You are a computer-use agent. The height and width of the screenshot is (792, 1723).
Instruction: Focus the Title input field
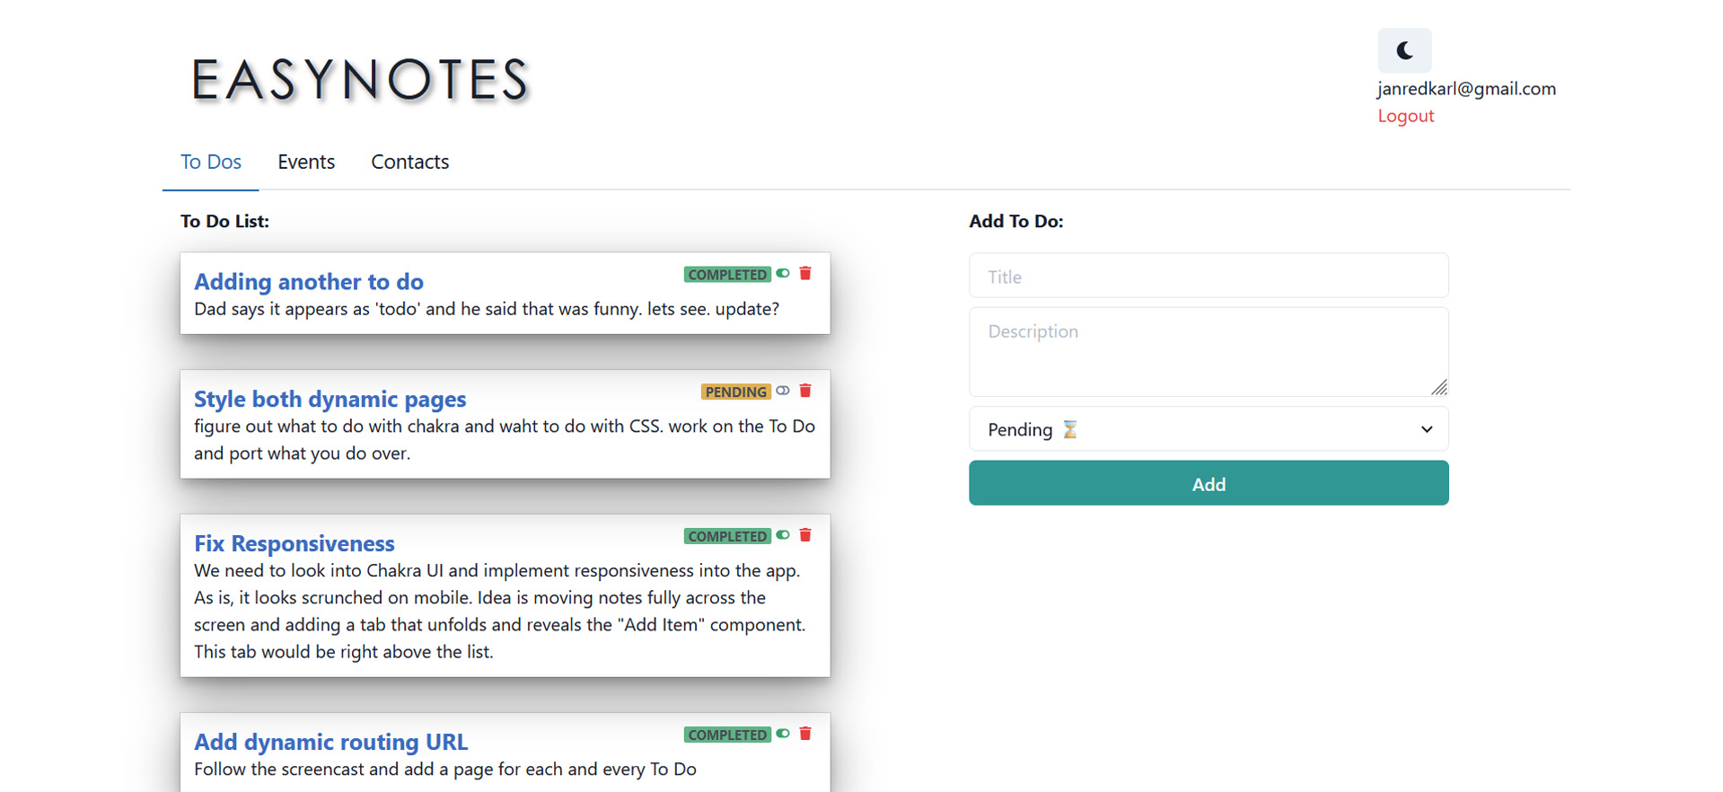point(1208,276)
